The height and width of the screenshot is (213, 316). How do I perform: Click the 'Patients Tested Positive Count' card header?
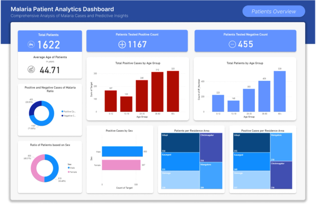point(137,35)
